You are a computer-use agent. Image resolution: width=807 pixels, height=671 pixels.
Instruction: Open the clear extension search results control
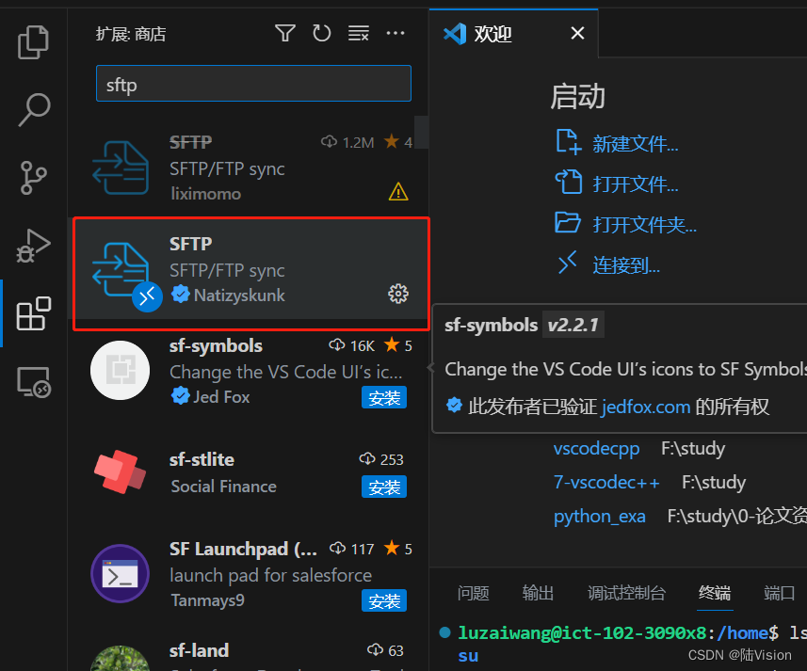(x=358, y=32)
